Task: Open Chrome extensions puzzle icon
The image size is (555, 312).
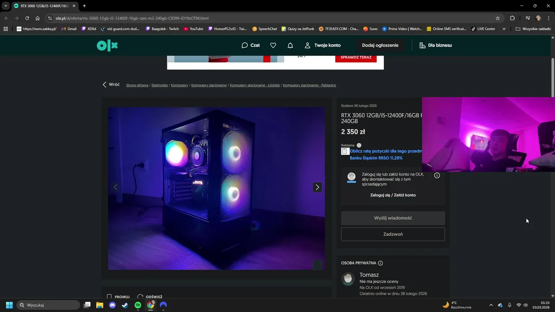Action: coord(513,18)
